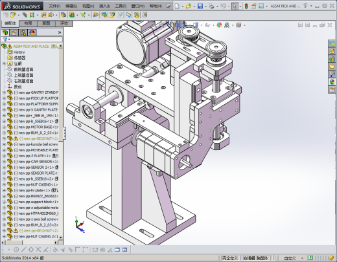Screen dimensions: 337x262
Task: Switch to the 草图 tab
Action: pyautogui.click(x=46, y=23)
